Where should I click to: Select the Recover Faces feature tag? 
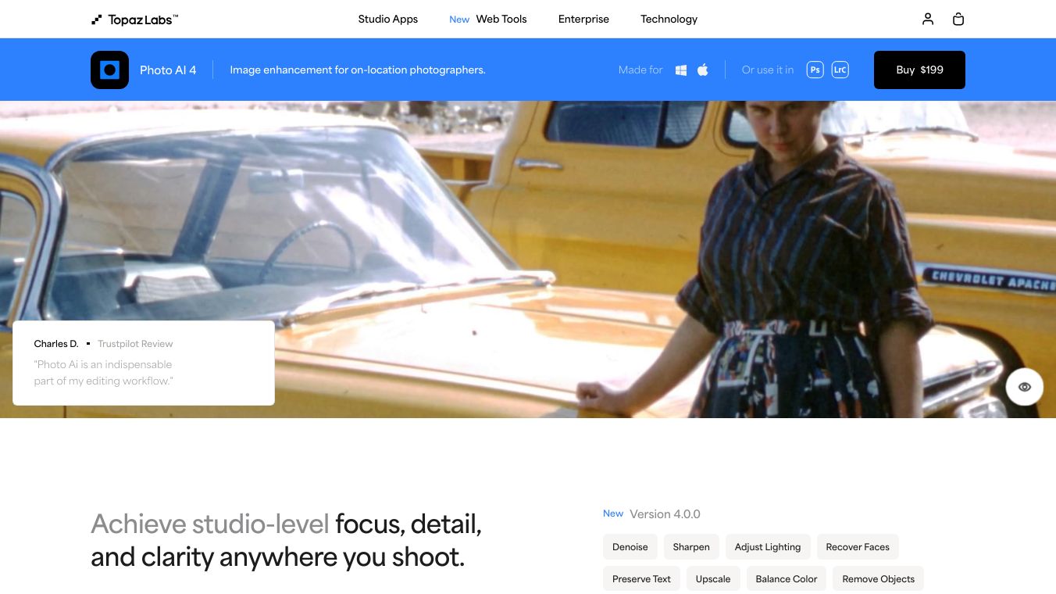(x=858, y=547)
